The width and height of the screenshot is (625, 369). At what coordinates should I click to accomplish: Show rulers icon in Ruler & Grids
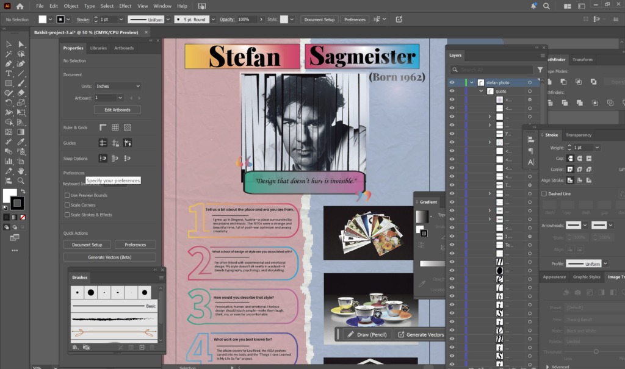tap(103, 127)
